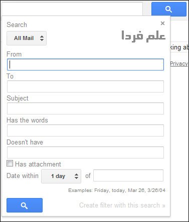Run the search with the bottom blue magnifier button
This screenshot has width=189, height=222.
point(25,205)
